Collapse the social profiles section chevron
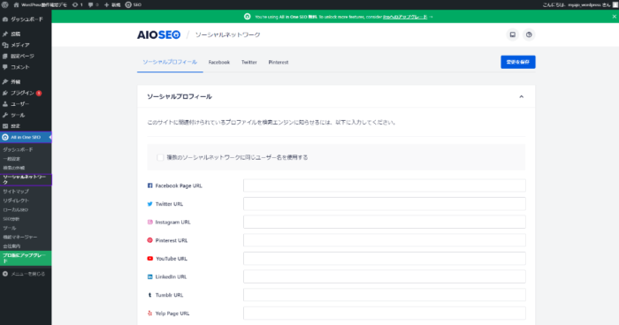 click(521, 96)
